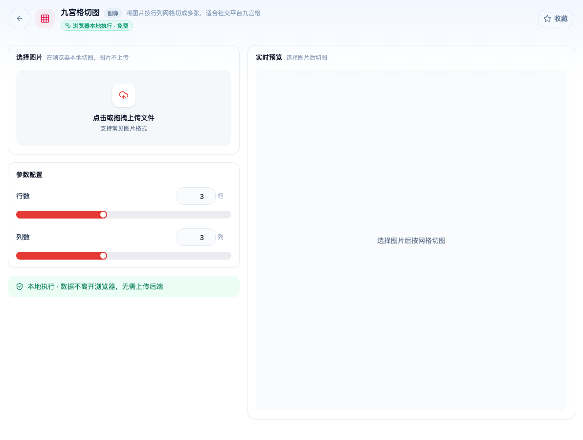Click the shield icon in green notice
The width and height of the screenshot is (583, 440).
[20, 286]
